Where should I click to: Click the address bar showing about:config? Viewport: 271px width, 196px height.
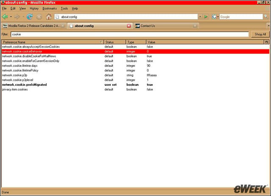click(126, 17)
